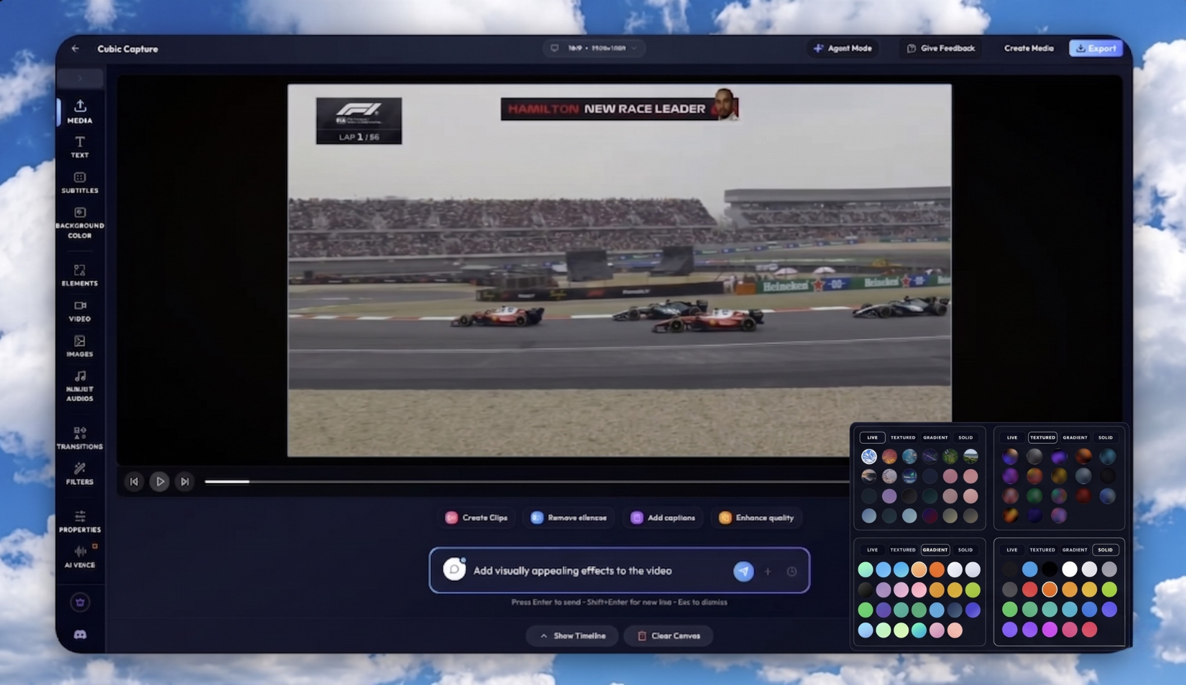The width and height of the screenshot is (1186, 685).
Task: Open the Background Color panel
Action: (80, 223)
